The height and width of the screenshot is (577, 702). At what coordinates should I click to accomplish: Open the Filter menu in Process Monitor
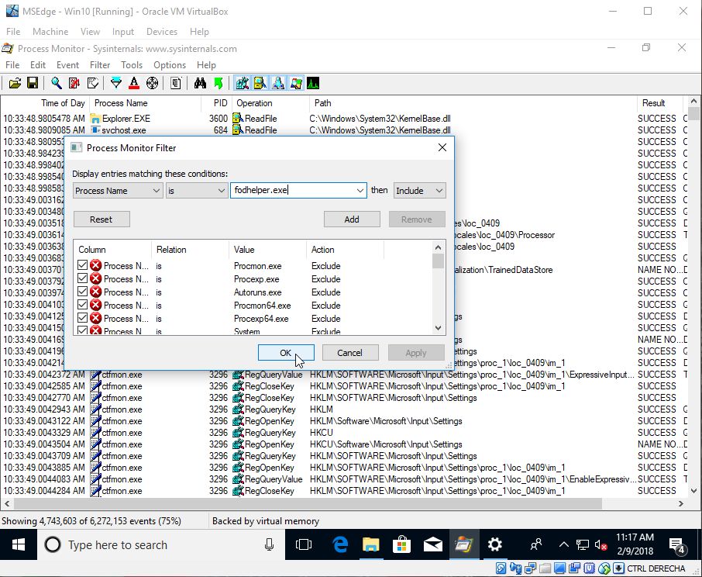click(100, 65)
